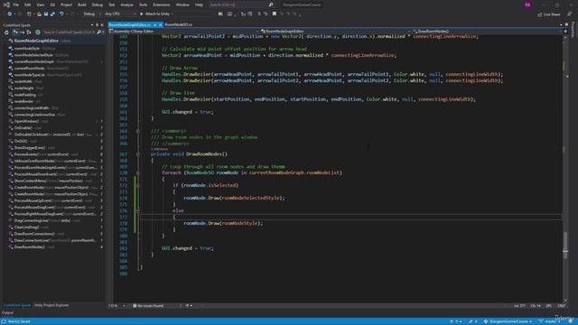Open the Analyze menu

126,5
